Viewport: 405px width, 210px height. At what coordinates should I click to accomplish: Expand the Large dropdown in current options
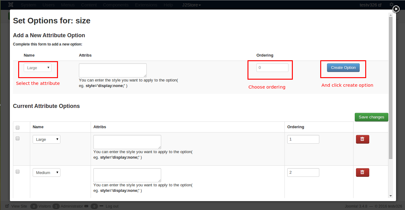coord(47,139)
